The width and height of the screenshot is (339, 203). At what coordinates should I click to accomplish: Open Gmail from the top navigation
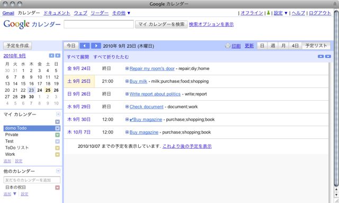[8, 13]
